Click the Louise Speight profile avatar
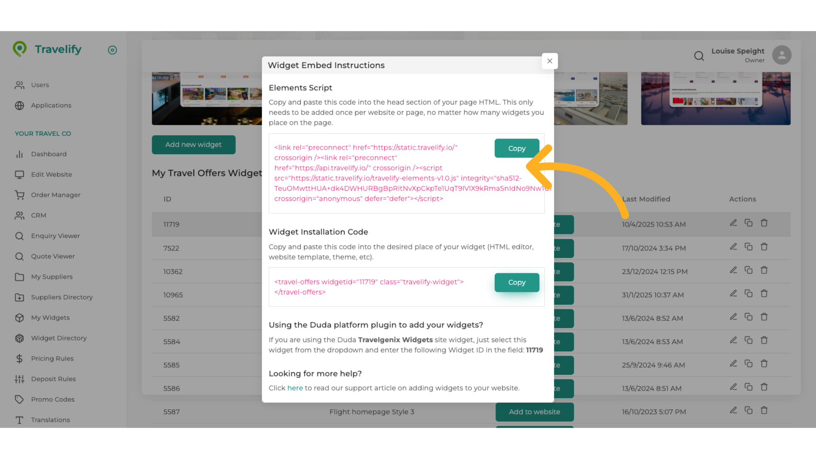816x459 pixels. (782, 55)
